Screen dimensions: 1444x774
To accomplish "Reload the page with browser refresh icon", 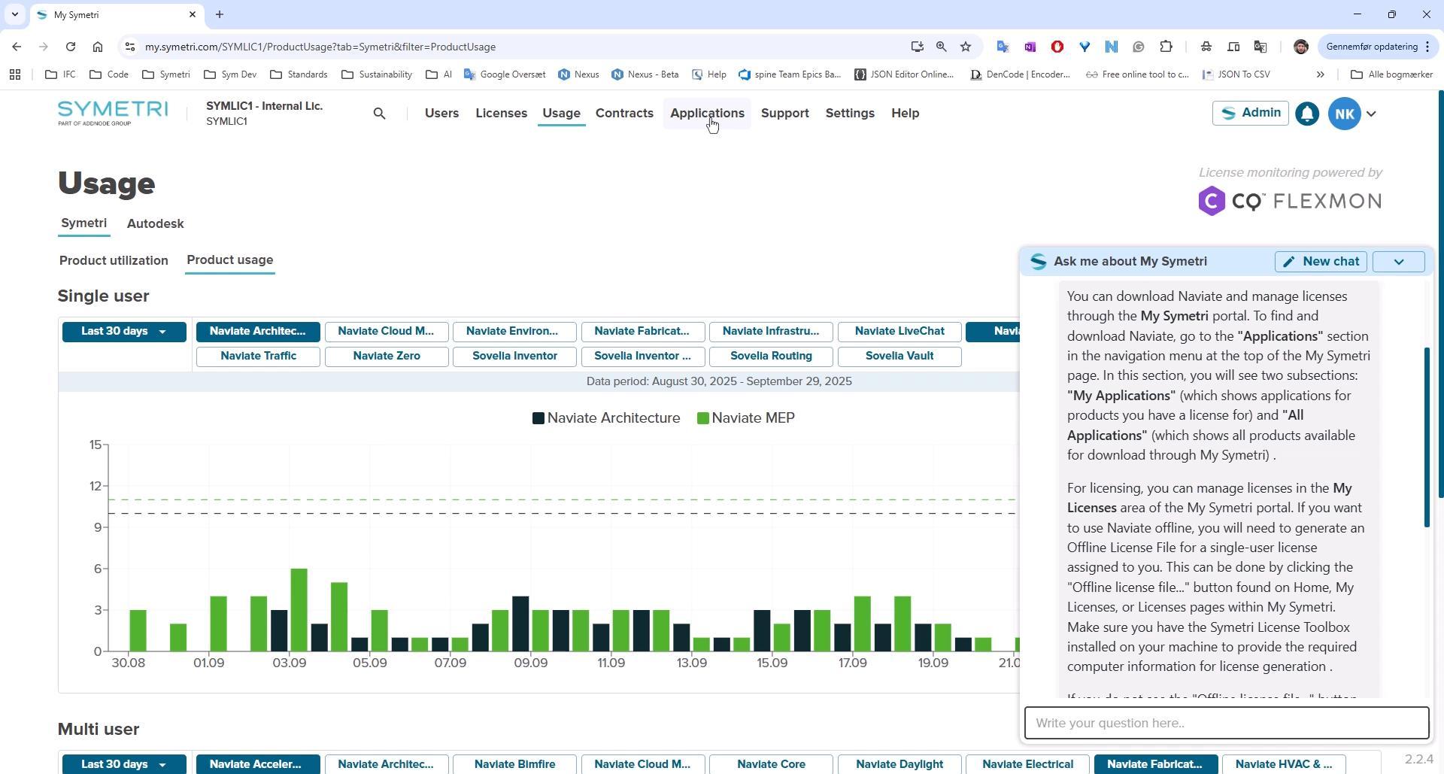I will [70, 47].
